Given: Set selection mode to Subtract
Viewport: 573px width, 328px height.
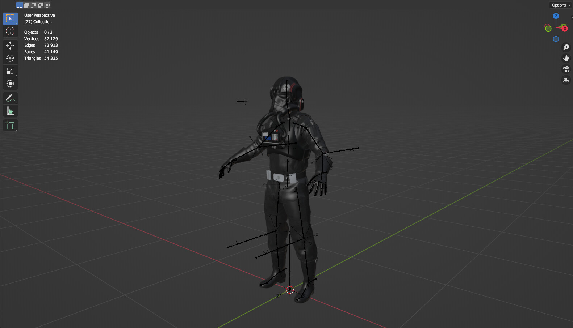Looking at the screenshot, I should tap(33, 5).
